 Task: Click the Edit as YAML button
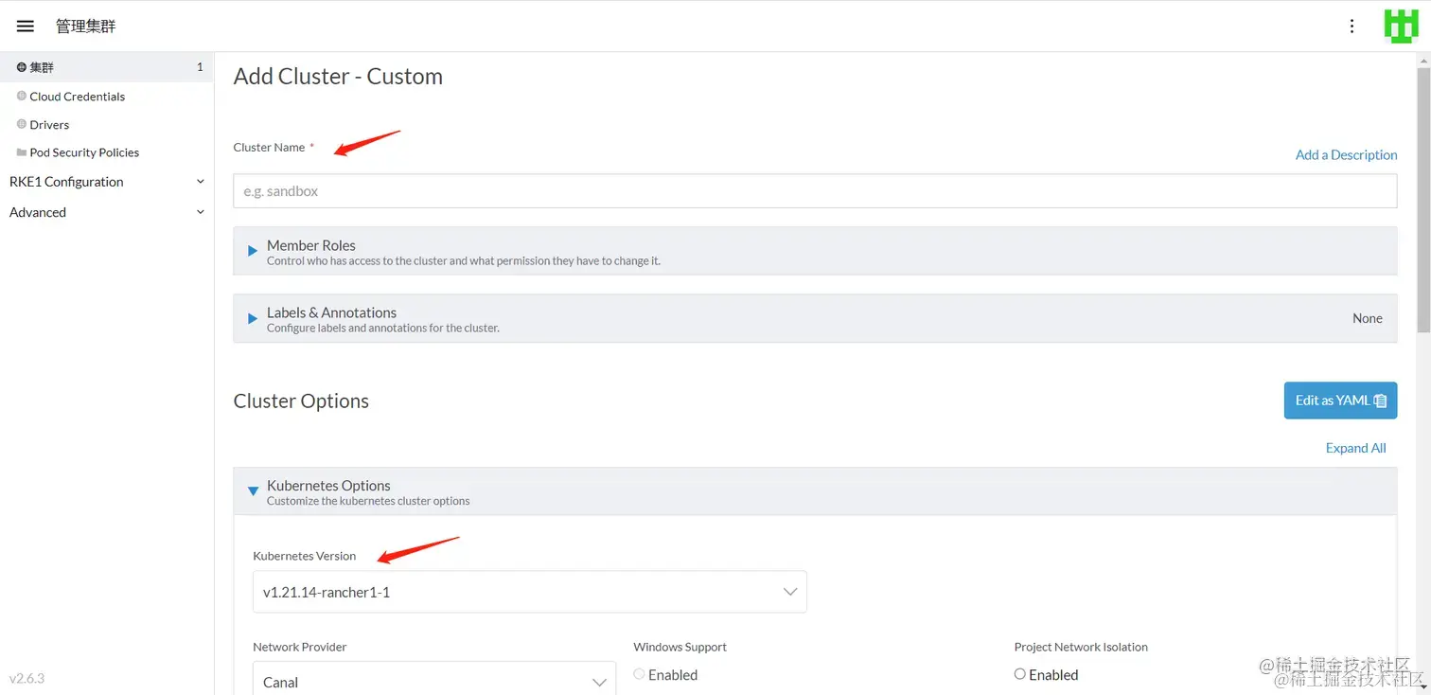coord(1340,401)
